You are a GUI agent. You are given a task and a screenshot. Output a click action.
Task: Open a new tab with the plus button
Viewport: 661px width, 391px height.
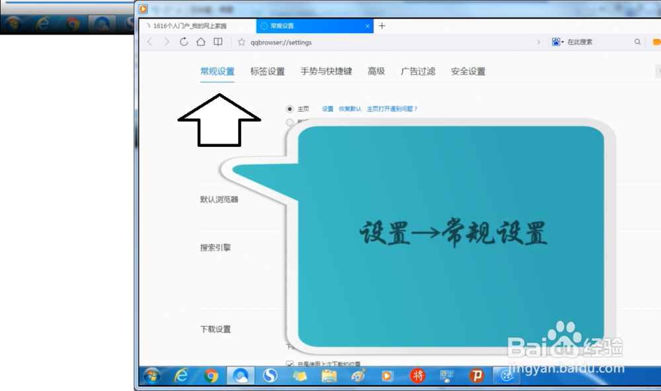[x=382, y=26]
